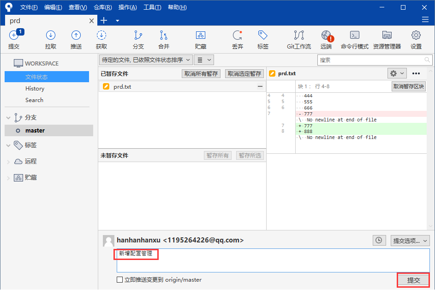Open the 仓库(R) menu

pos(102,7)
